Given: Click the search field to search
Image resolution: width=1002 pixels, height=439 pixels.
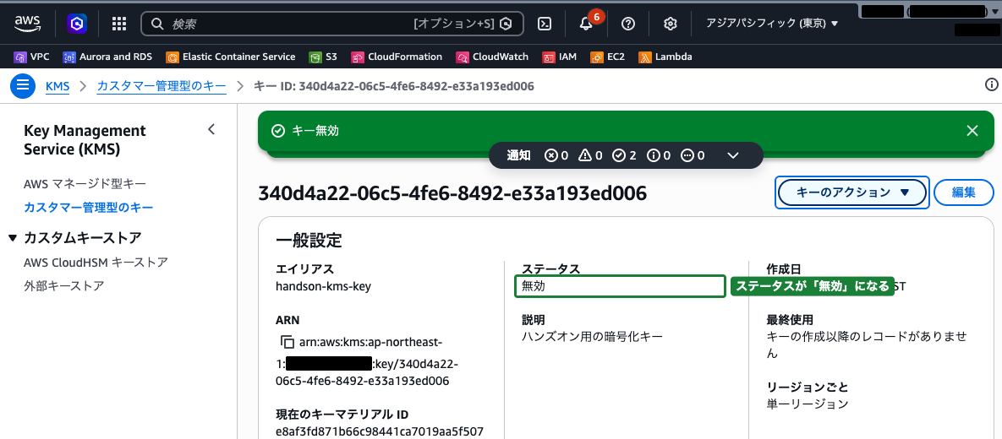Looking at the screenshot, I should pyautogui.click(x=332, y=24).
